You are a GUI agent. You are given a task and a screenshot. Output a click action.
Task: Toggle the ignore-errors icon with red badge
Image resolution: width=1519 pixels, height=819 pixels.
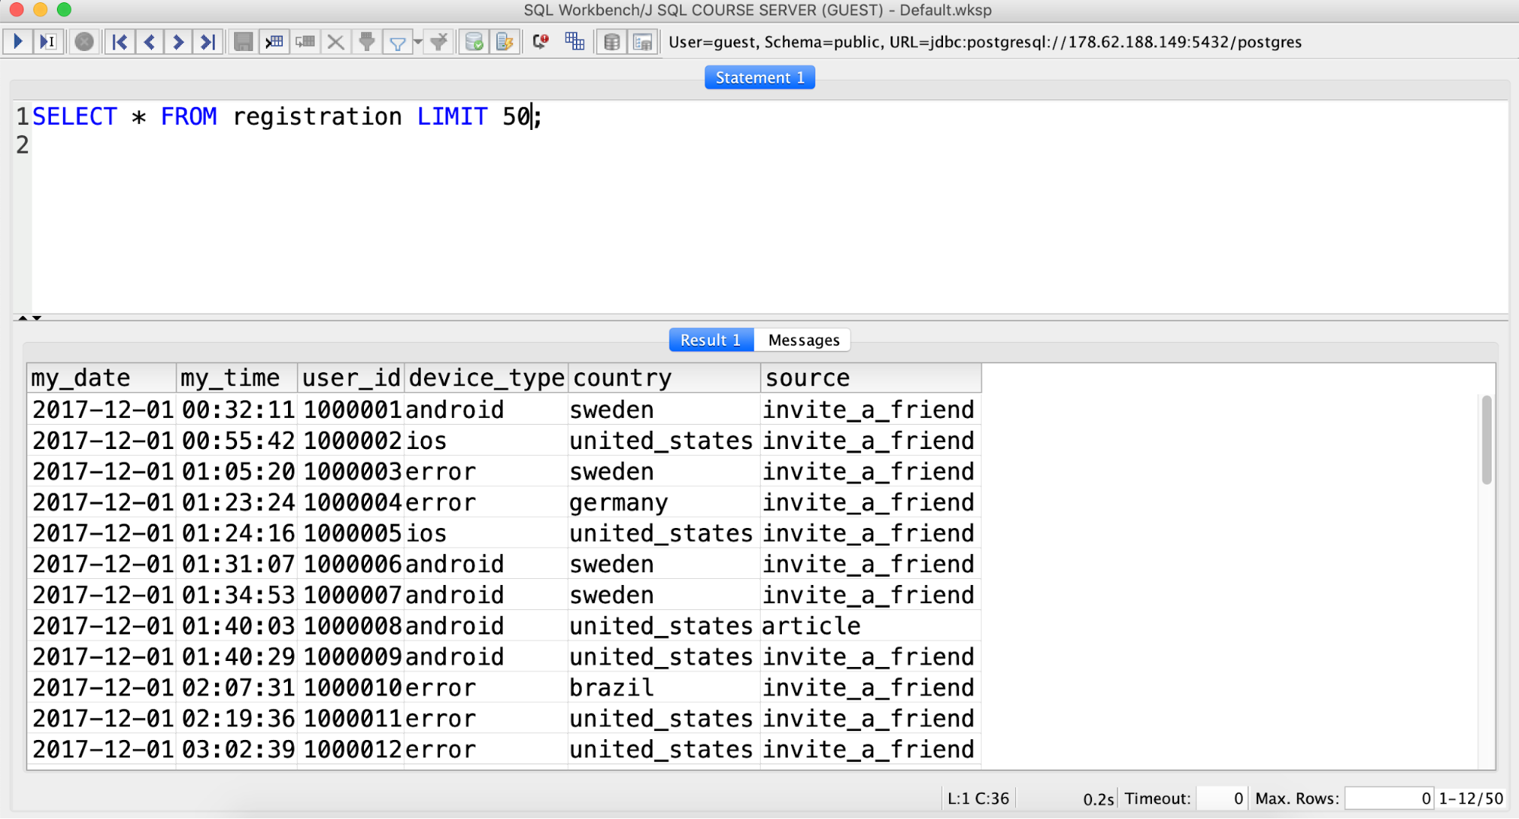pyautogui.click(x=540, y=42)
